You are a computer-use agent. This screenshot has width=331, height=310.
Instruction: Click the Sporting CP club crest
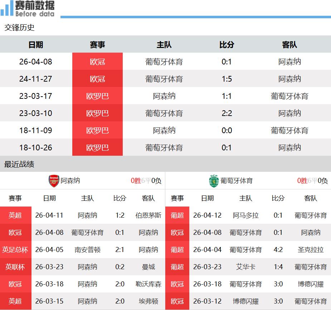[x=214, y=181]
